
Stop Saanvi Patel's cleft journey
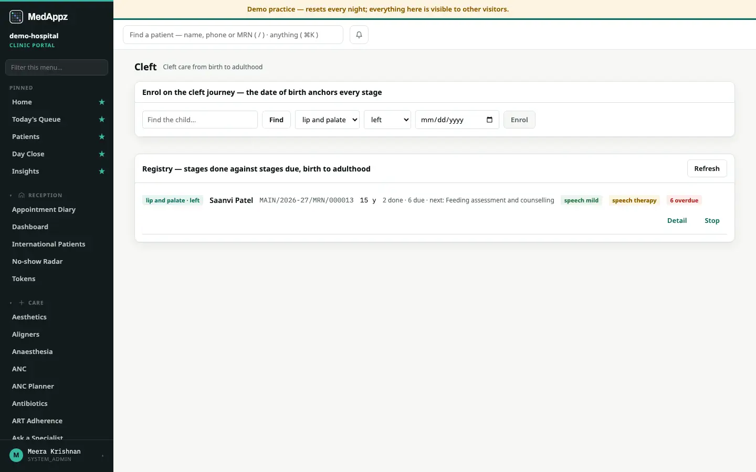pyautogui.click(x=712, y=220)
